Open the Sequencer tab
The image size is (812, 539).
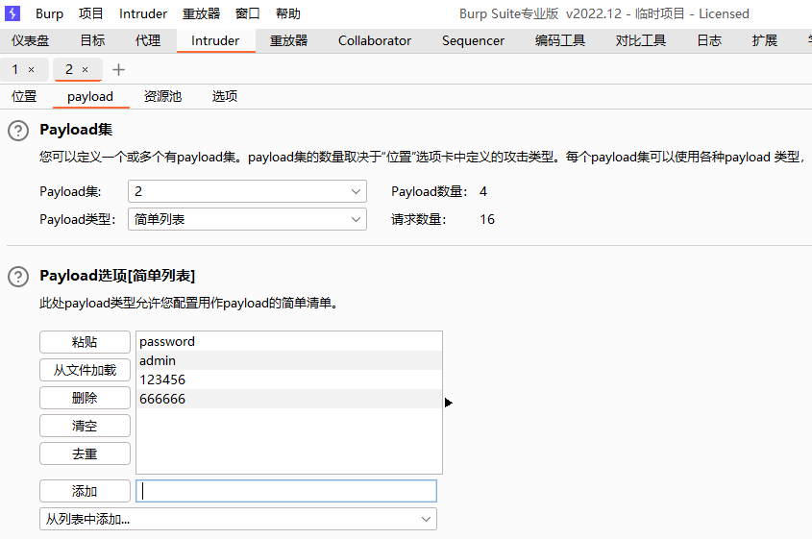pyautogui.click(x=473, y=40)
